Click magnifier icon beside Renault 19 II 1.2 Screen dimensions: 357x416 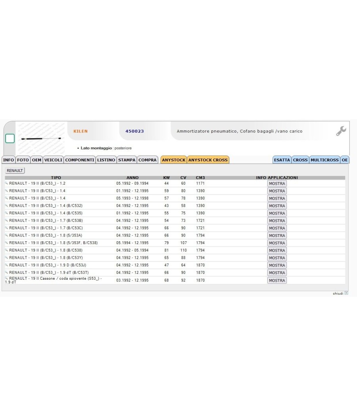[x=6, y=183]
